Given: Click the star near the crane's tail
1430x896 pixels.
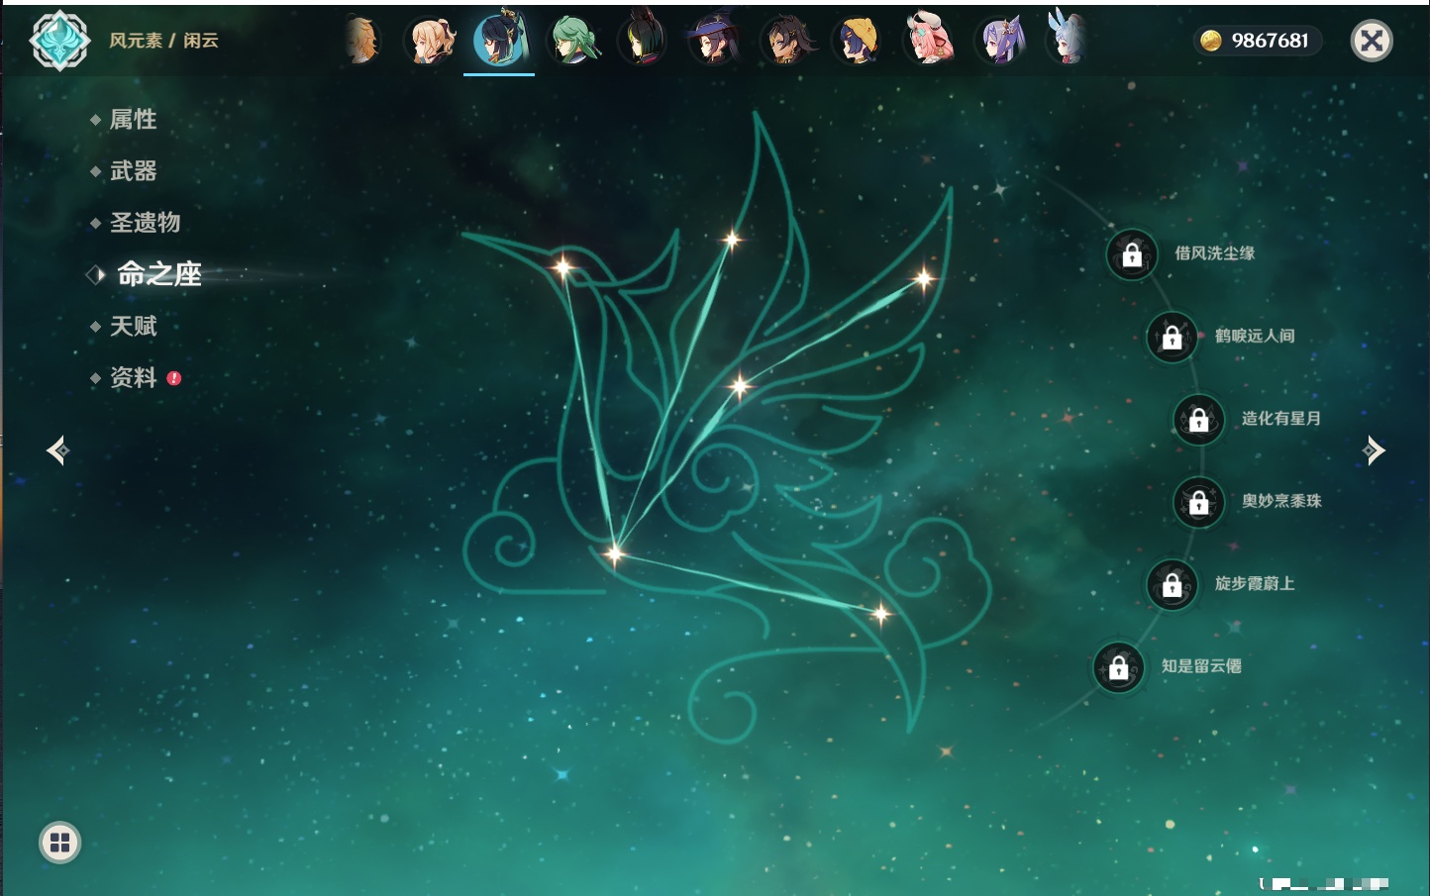Looking at the screenshot, I should pos(880,615).
